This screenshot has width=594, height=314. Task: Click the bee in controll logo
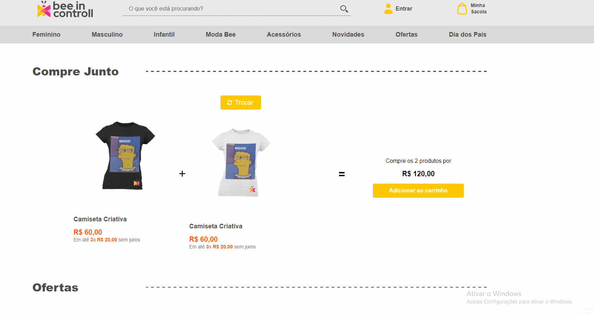(x=65, y=9)
